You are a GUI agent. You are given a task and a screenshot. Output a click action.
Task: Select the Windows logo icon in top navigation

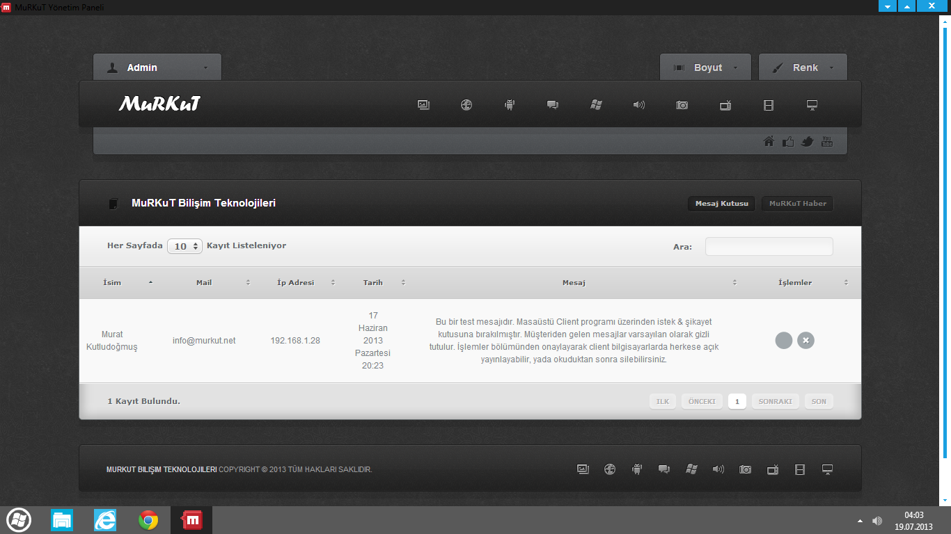(596, 105)
